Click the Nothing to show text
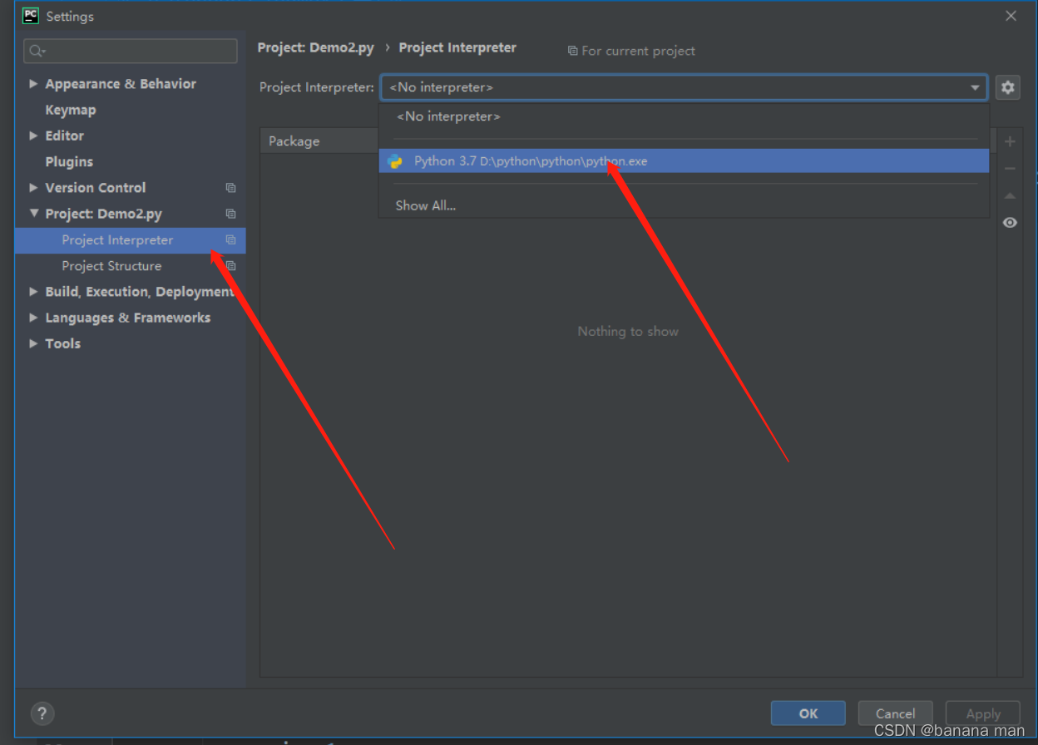Image resolution: width=1038 pixels, height=745 pixels. point(628,331)
